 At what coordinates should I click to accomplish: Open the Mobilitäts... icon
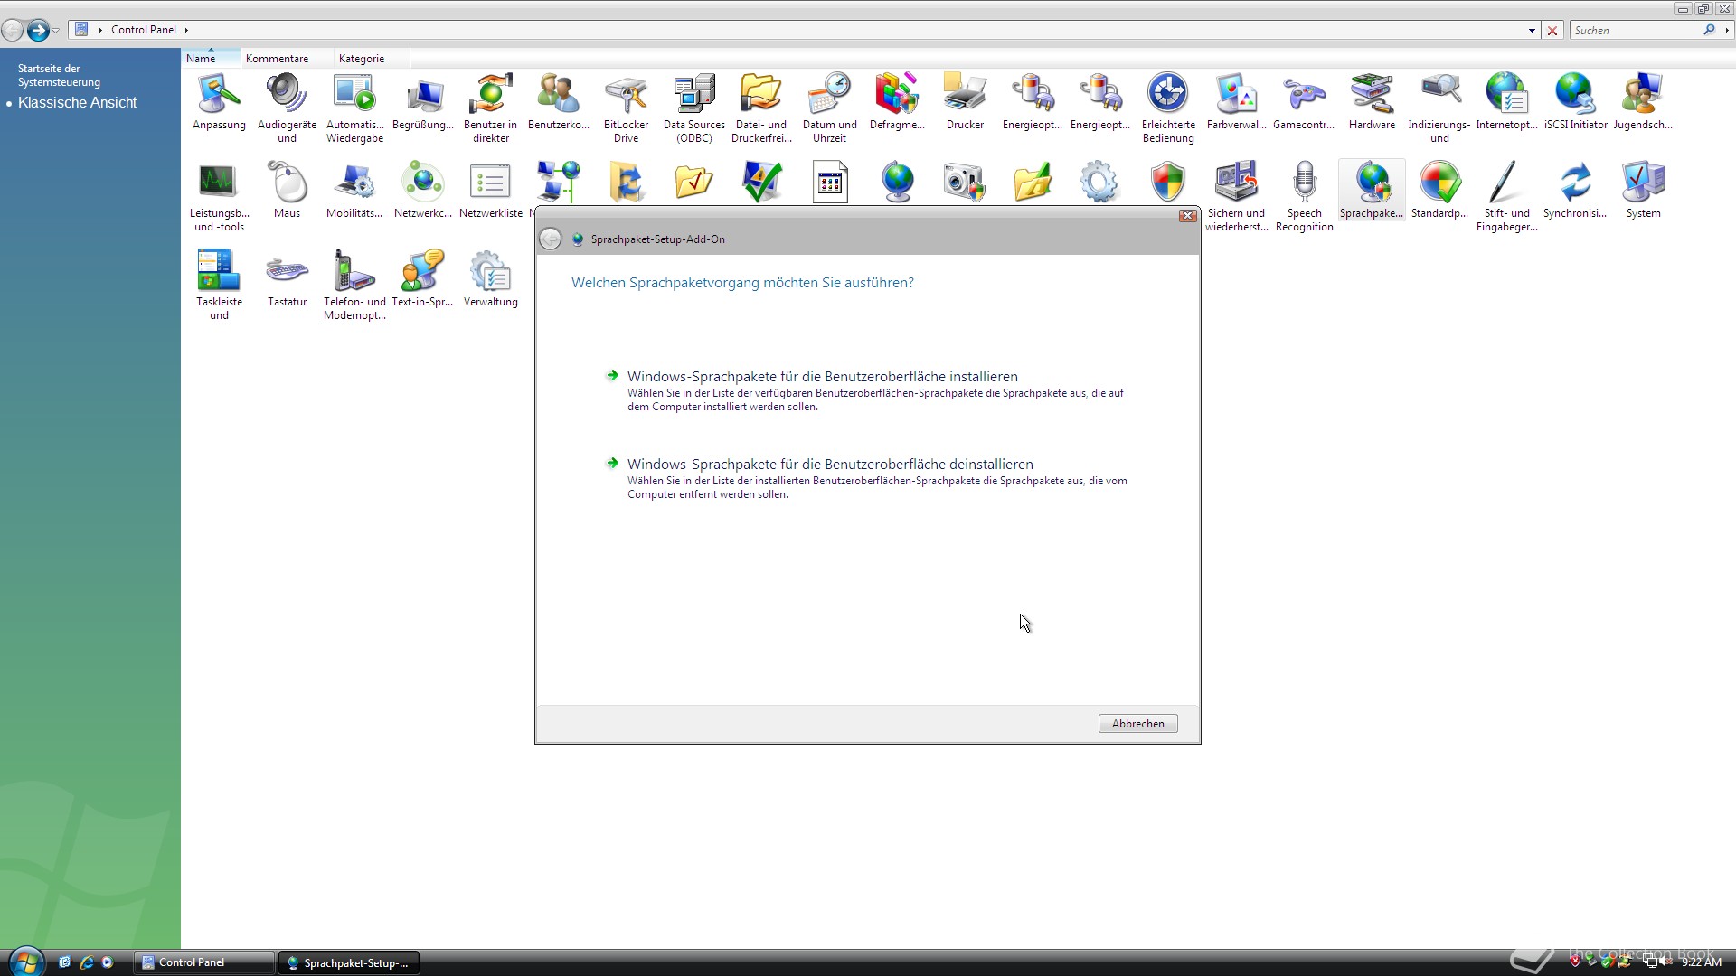(354, 191)
